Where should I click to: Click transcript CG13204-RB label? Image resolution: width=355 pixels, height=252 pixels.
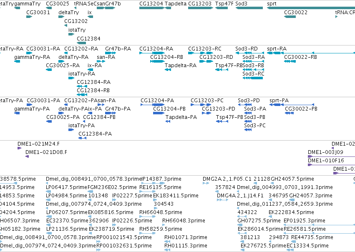click(166, 57)
